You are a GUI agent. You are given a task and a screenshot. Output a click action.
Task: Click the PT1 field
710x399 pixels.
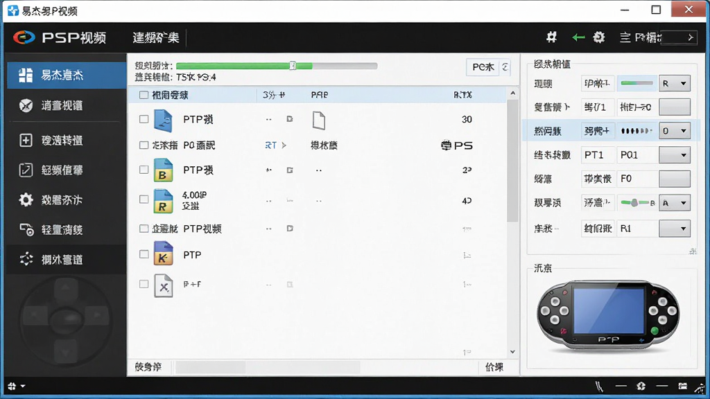598,155
